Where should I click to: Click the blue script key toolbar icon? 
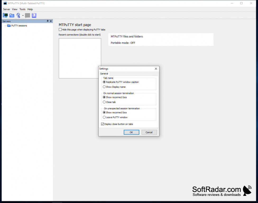34,16
